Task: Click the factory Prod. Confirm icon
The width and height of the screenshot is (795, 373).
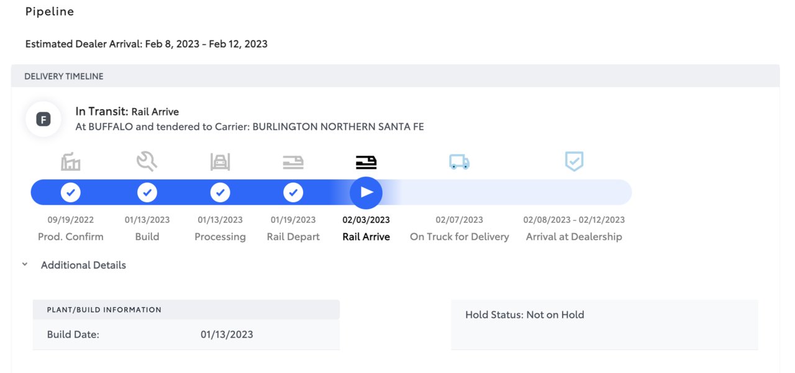Action: pos(71,162)
